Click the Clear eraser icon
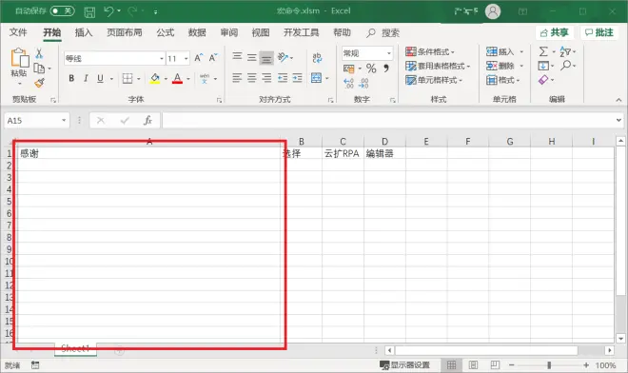Viewport: 628px width, 373px height. click(x=543, y=80)
